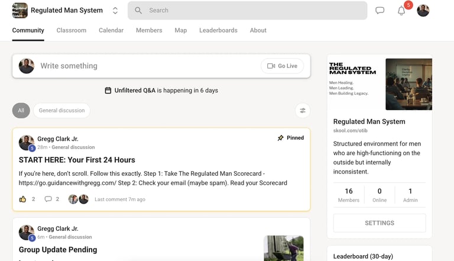Open START HERE: Your First 24 Hours post
This screenshot has height=261, width=454.
point(77,160)
